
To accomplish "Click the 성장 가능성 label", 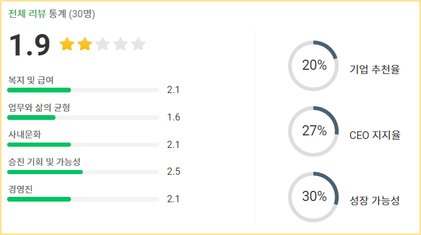I will [374, 200].
